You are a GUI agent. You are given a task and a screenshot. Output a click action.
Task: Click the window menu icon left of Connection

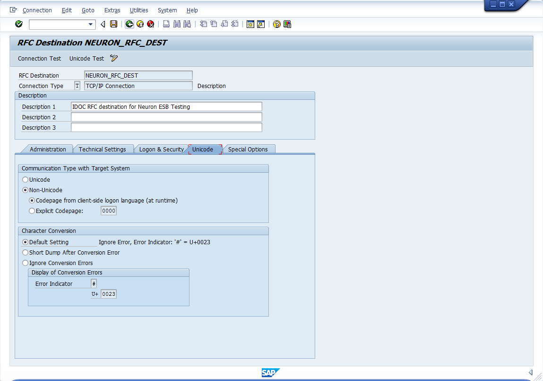pyautogui.click(x=13, y=10)
